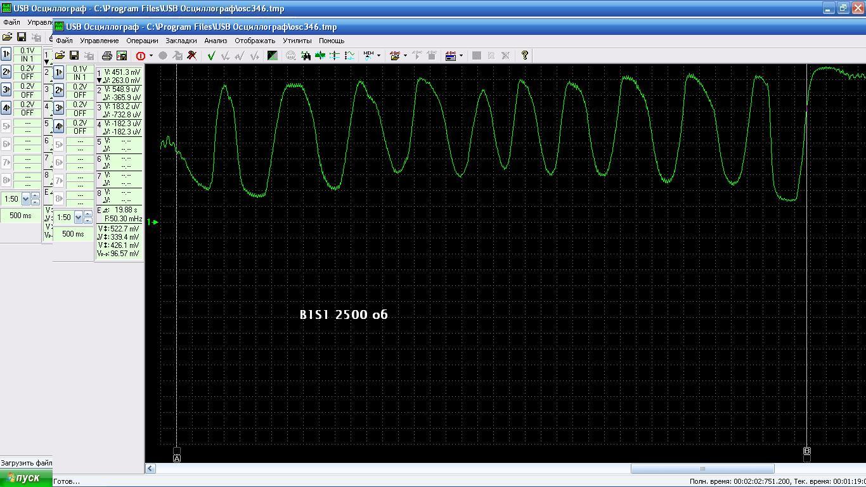866x487 pixels.
Task: Click the green checkmark toolbar icon
Action: coord(211,56)
